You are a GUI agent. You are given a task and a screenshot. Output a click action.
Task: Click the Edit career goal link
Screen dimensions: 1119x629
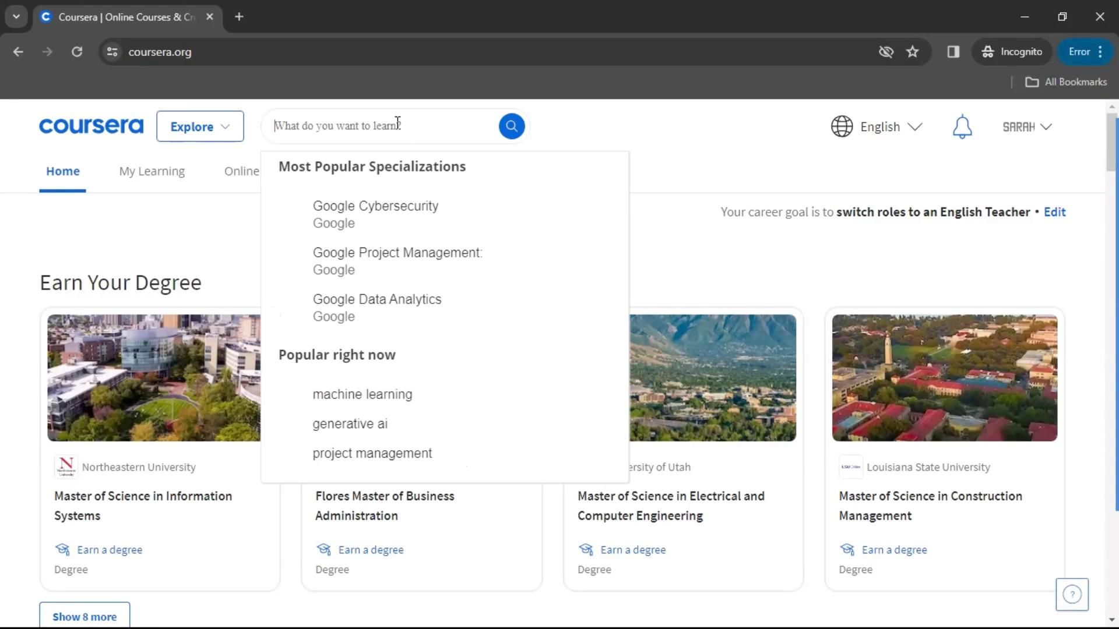pos(1054,212)
